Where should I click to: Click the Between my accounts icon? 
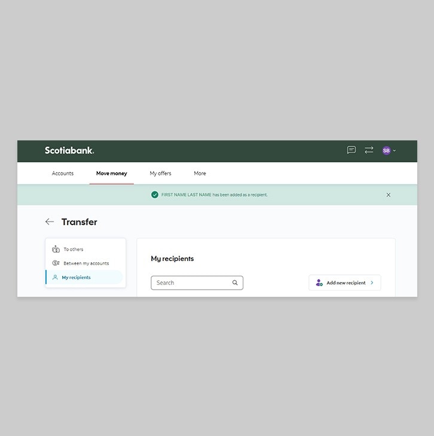pyautogui.click(x=56, y=263)
